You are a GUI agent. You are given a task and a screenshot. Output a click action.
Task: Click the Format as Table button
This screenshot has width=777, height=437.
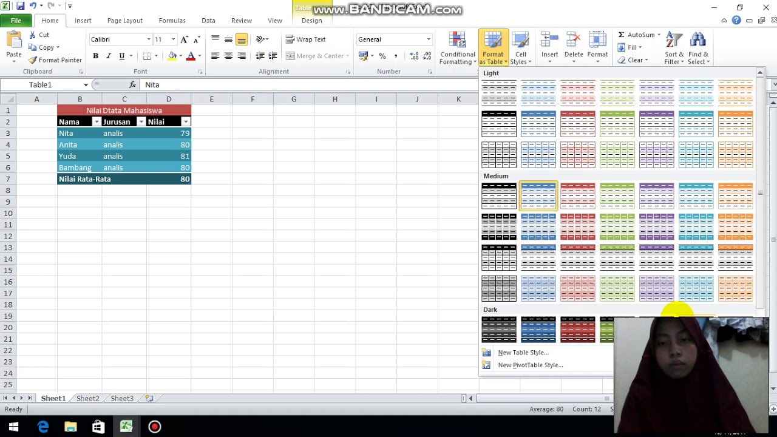(x=493, y=49)
